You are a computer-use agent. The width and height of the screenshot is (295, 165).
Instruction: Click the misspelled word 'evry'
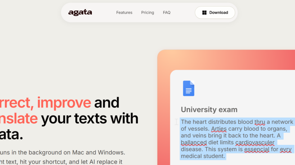click(x=286, y=149)
